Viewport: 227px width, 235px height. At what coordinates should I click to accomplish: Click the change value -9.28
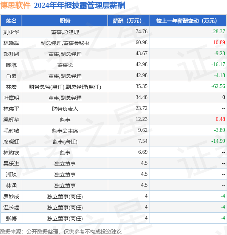(x=219, y=53)
